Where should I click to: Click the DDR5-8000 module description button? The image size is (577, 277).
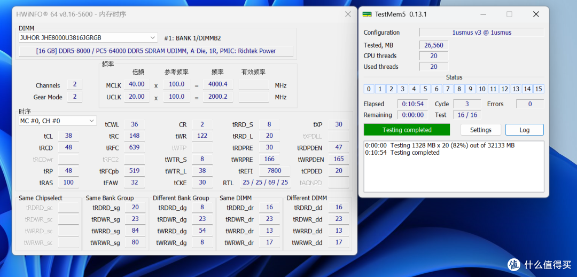tap(156, 51)
